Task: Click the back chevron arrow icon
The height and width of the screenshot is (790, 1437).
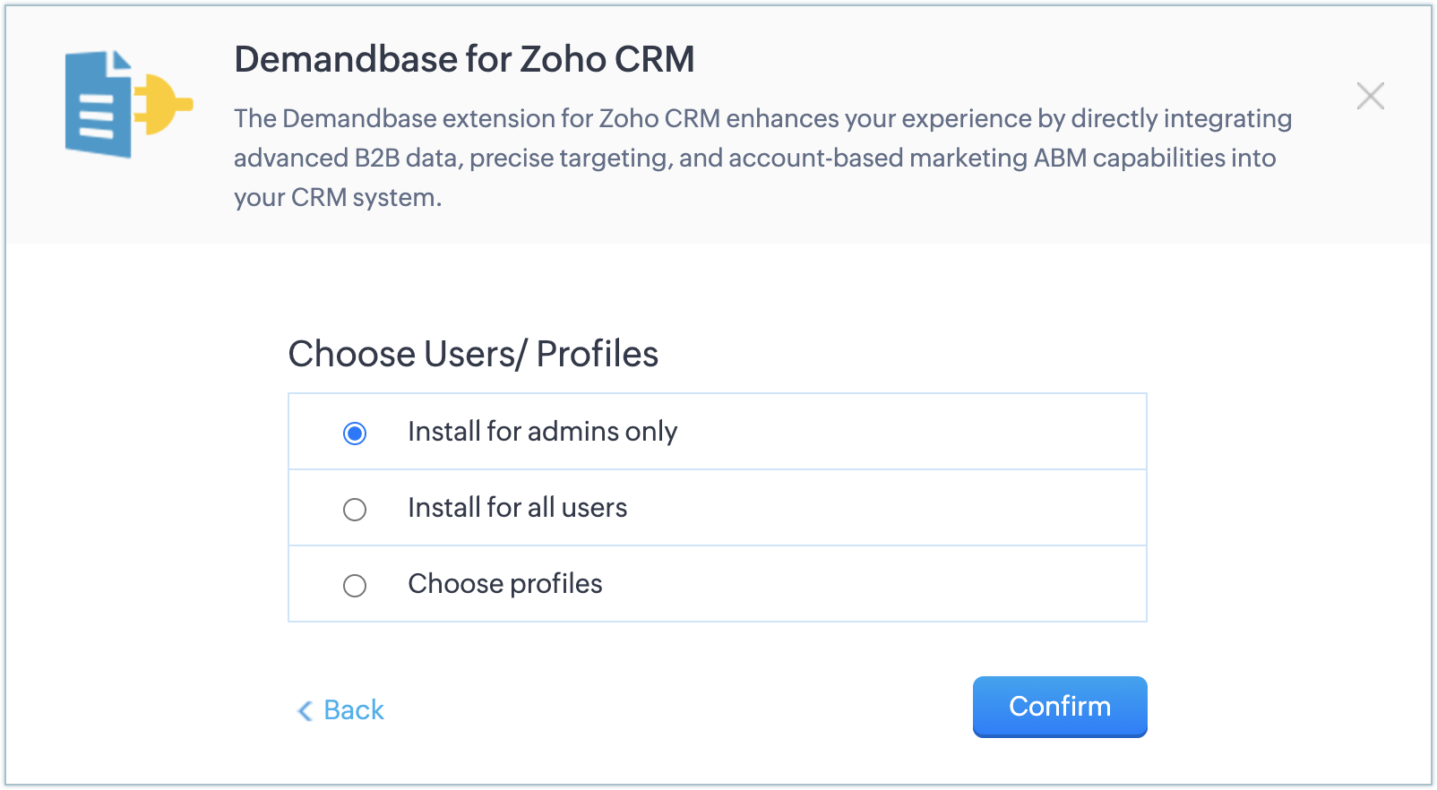Action: click(305, 711)
